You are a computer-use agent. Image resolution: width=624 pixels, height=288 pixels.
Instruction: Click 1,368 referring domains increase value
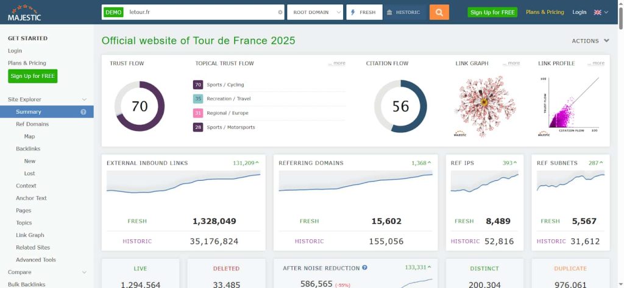[x=421, y=163]
